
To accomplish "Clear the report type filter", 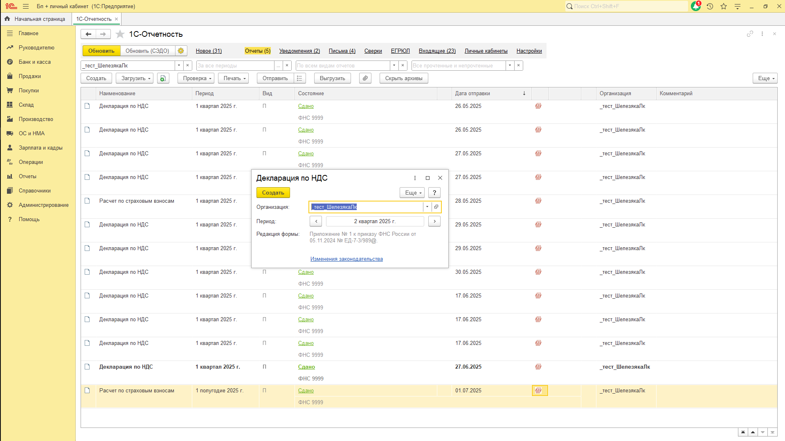I will coord(403,65).
